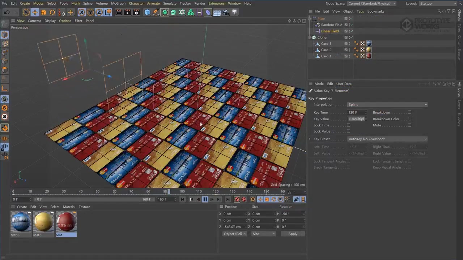Open the Key Preset AutoKey No Overshoot dropdown
463x260 pixels.
pyautogui.click(x=387, y=139)
